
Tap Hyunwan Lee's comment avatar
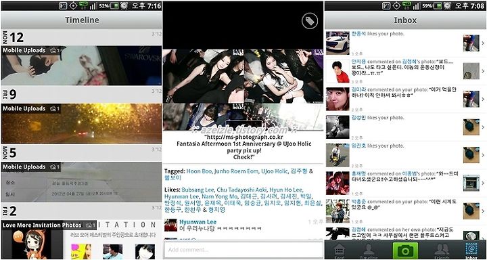(x=171, y=225)
